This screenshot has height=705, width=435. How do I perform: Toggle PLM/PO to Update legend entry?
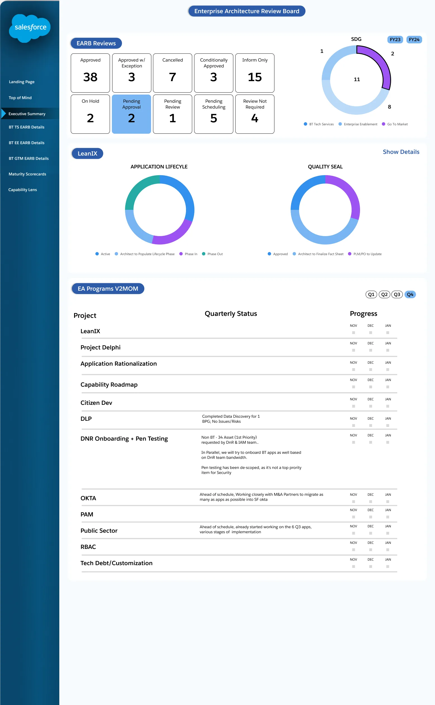365,254
